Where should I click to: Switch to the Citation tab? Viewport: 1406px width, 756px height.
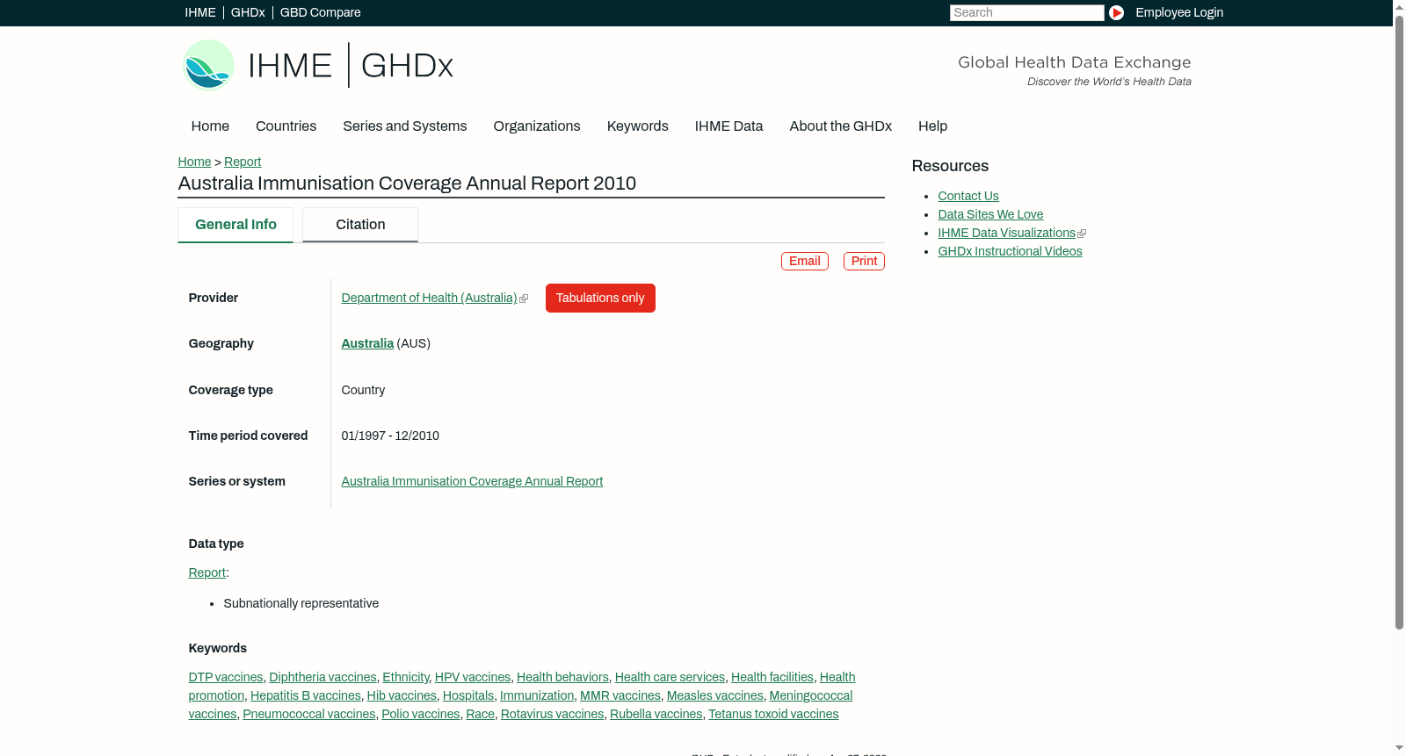(360, 225)
